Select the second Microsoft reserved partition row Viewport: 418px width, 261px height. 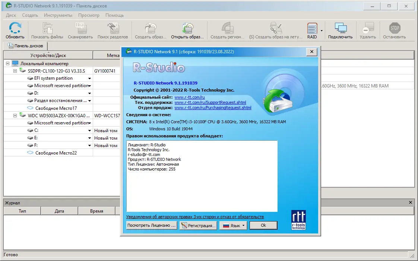coord(61,123)
